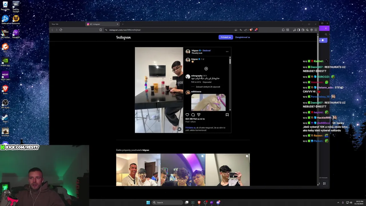The width and height of the screenshot is (366, 206).
Task: Open Discord from the taskbar
Action: pyautogui.click(x=218, y=203)
